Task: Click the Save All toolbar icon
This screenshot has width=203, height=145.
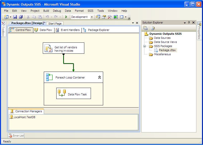Action: [21, 17]
